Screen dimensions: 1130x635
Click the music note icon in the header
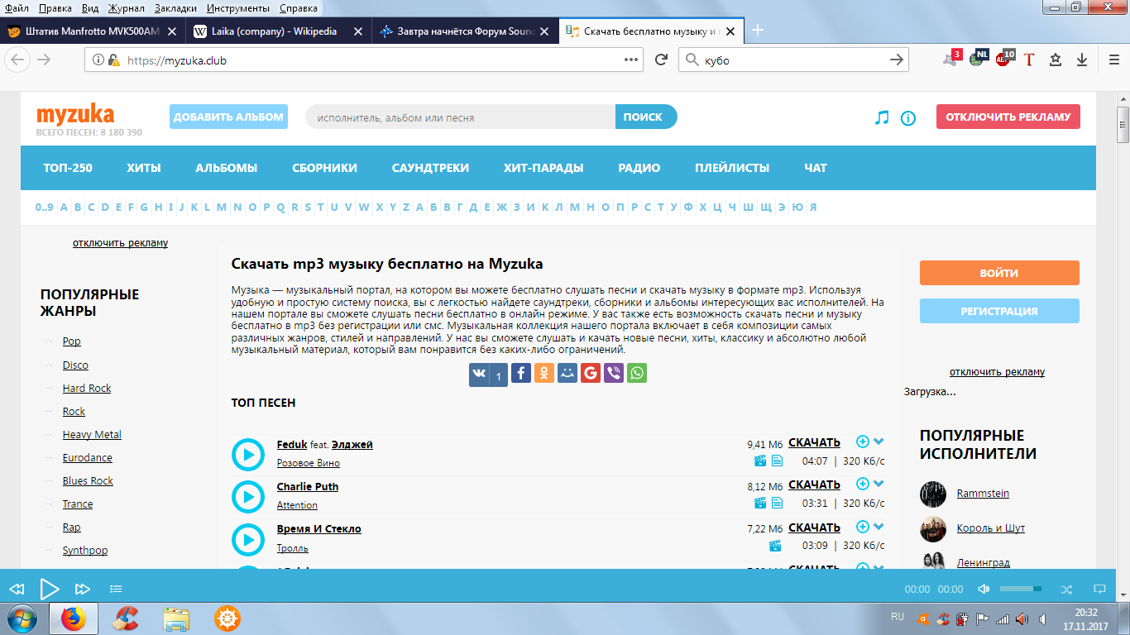pyautogui.click(x=882, y=117)
